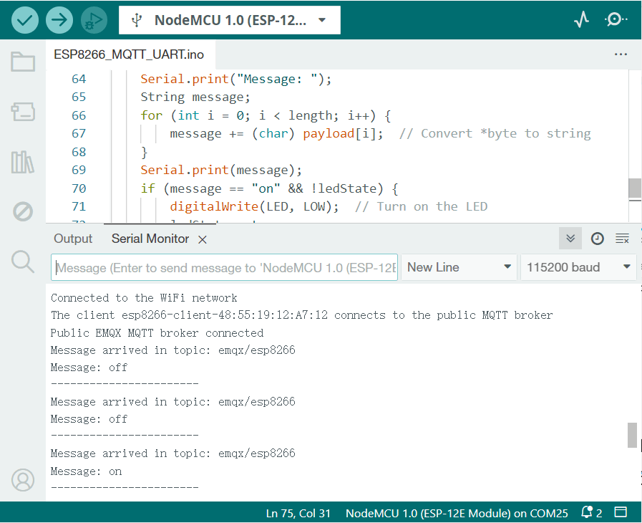The image size is (642, 523).
Task: Open the 115200 baud rate dropdown
Action: point(578,267)
